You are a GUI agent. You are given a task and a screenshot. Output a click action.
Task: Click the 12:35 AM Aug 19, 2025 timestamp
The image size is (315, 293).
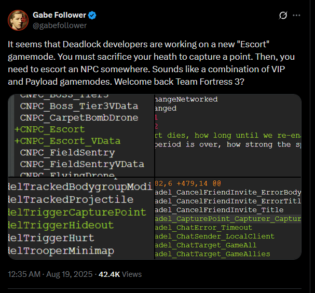[x=50, y=274]
